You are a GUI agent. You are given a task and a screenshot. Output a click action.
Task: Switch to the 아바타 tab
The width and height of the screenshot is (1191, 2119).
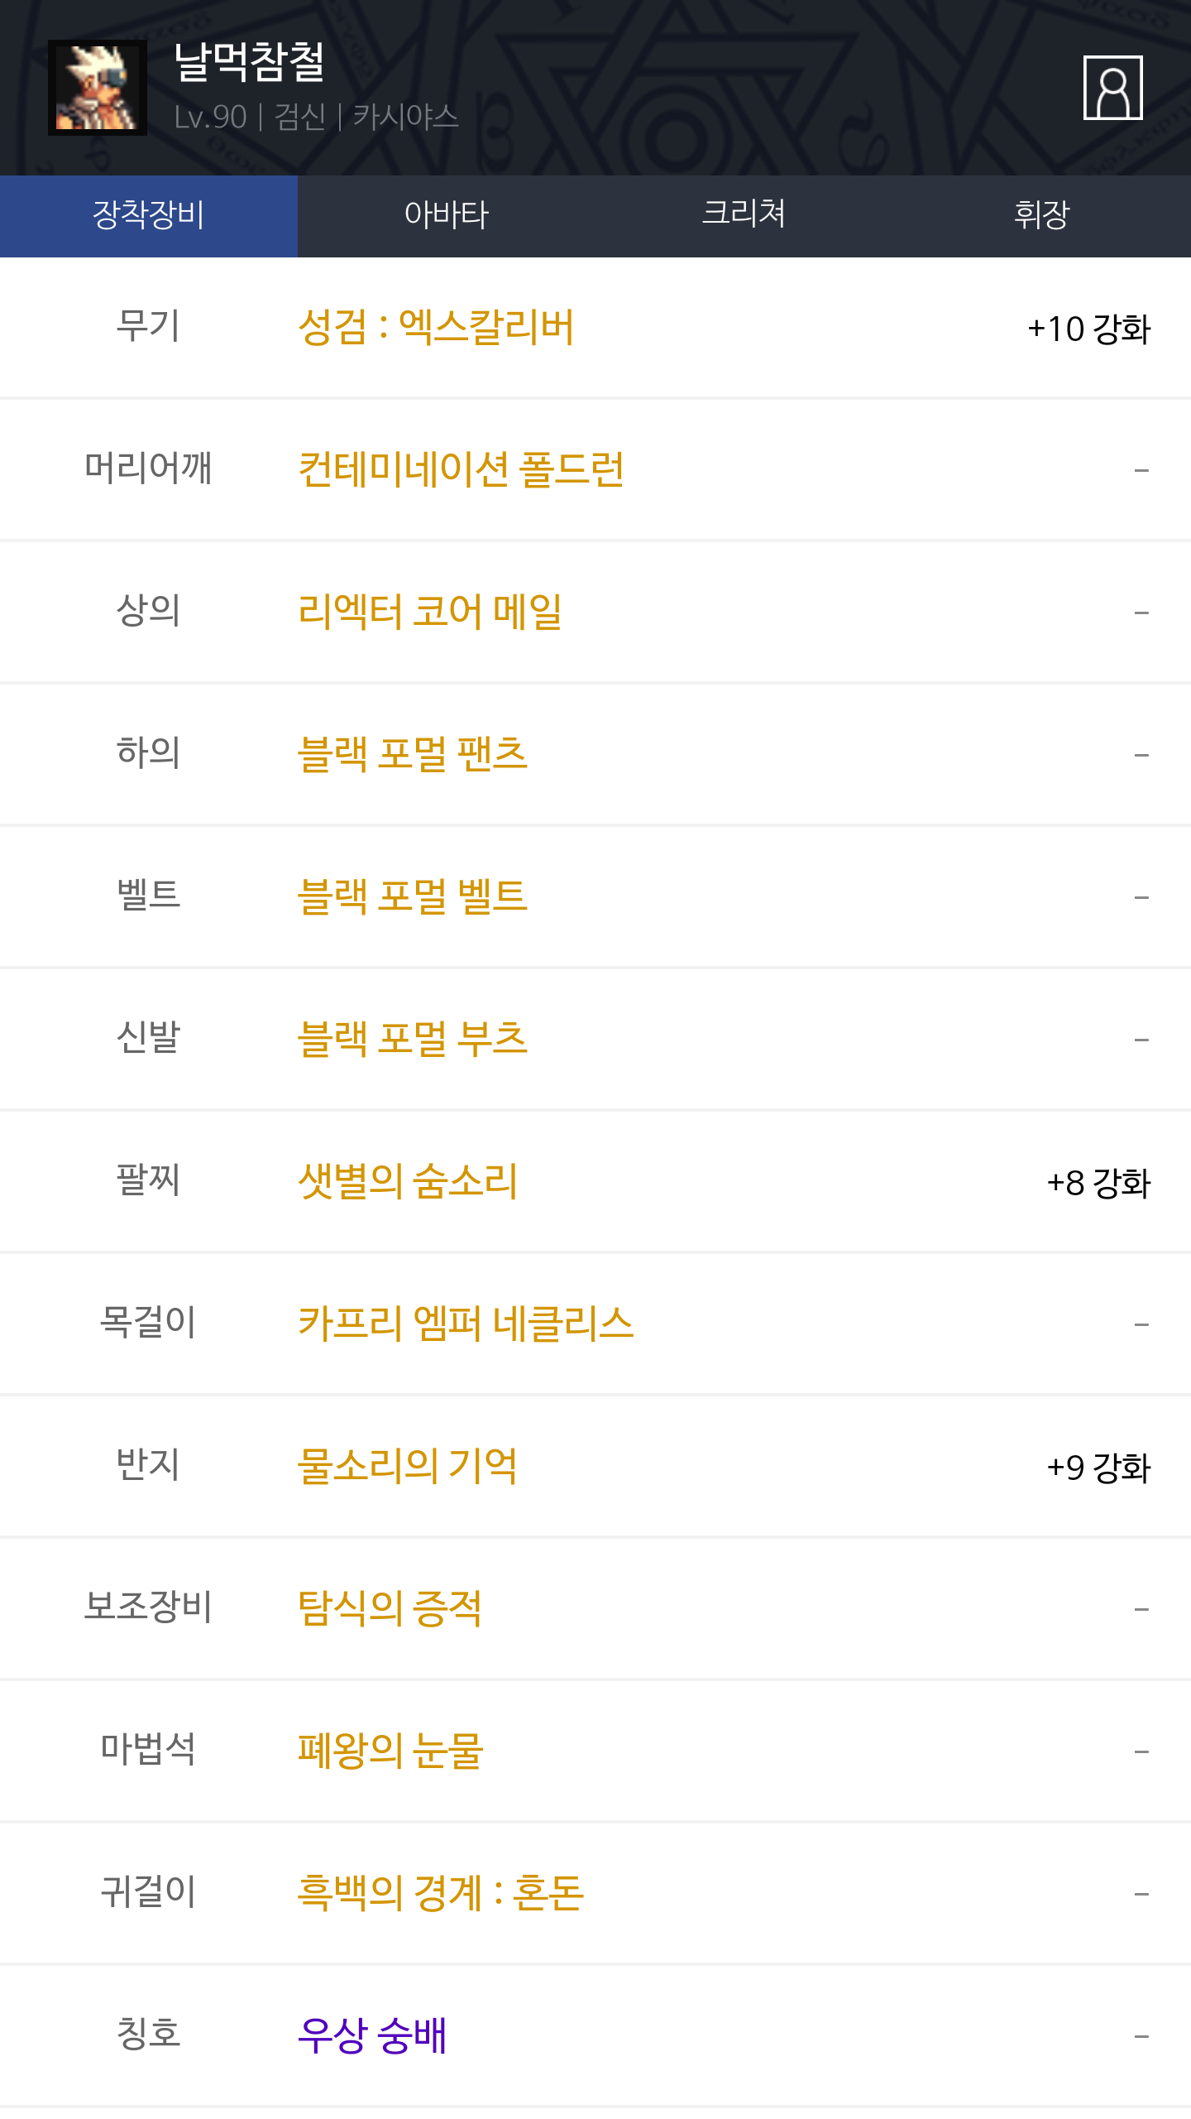[x=447, y=215]
